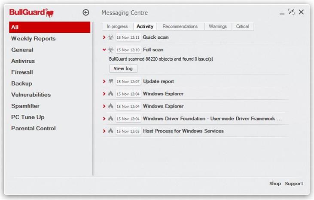The width and height of the screenshot is (314, 200).
Task: Click the bulldog icon beside Update report
Action: click(x=111, y=81)
